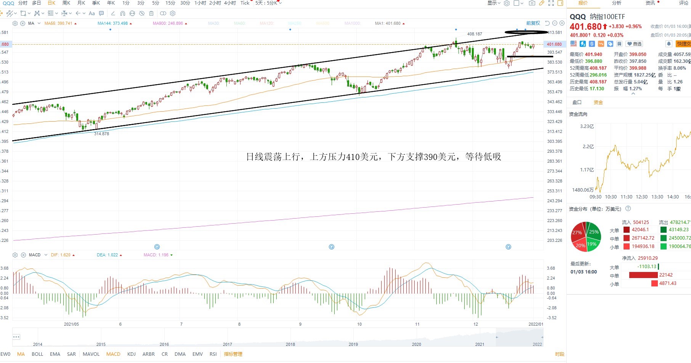Zoom in chart with plus icon
691x363 pixels.
(562, 23)
